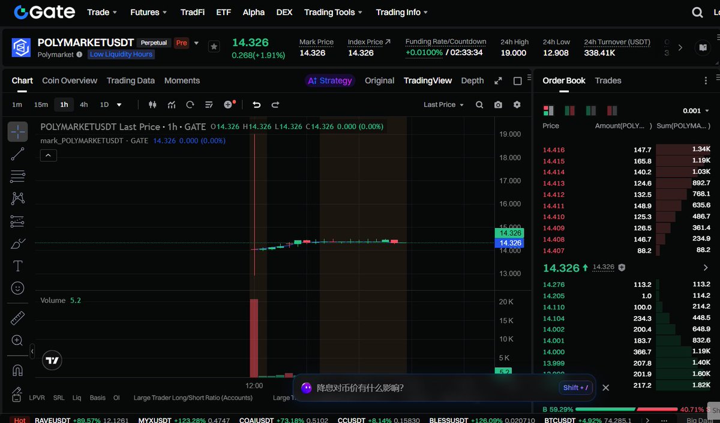Open the candlestick chart type selector
Viewport: 720px width, 423px height.
click(x=152, y=104)
